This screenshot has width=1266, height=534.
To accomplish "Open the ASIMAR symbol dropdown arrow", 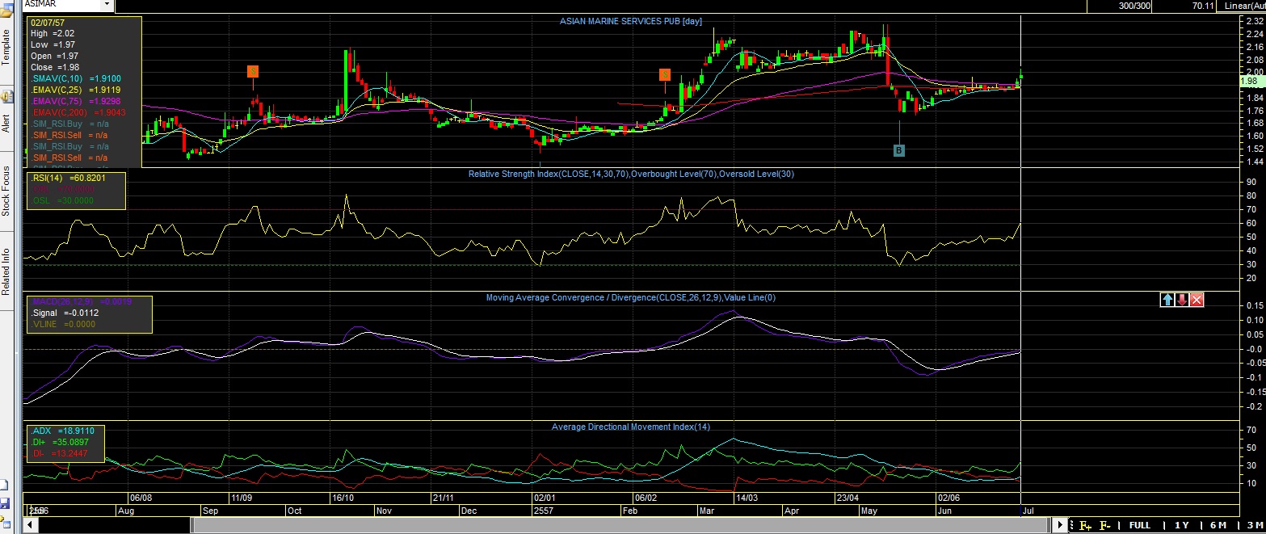I will tap(107, 5).
